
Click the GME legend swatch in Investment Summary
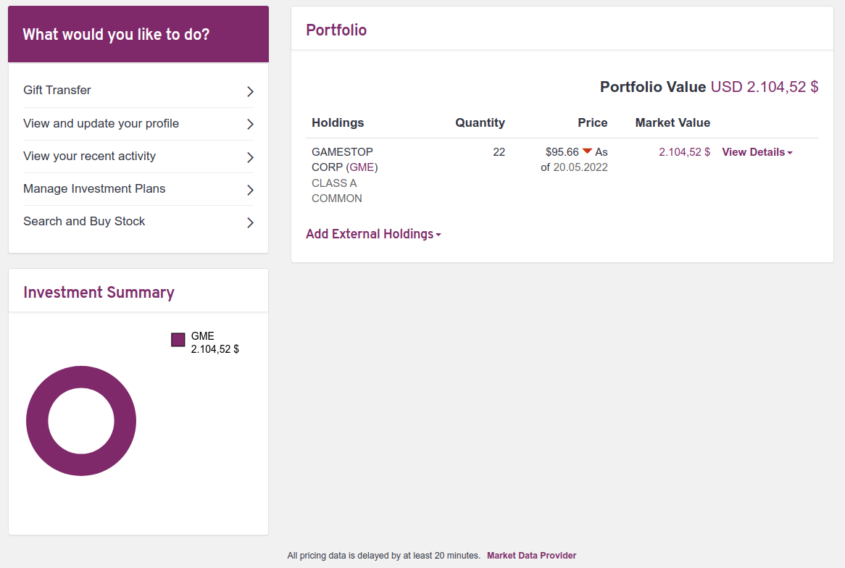178,339
